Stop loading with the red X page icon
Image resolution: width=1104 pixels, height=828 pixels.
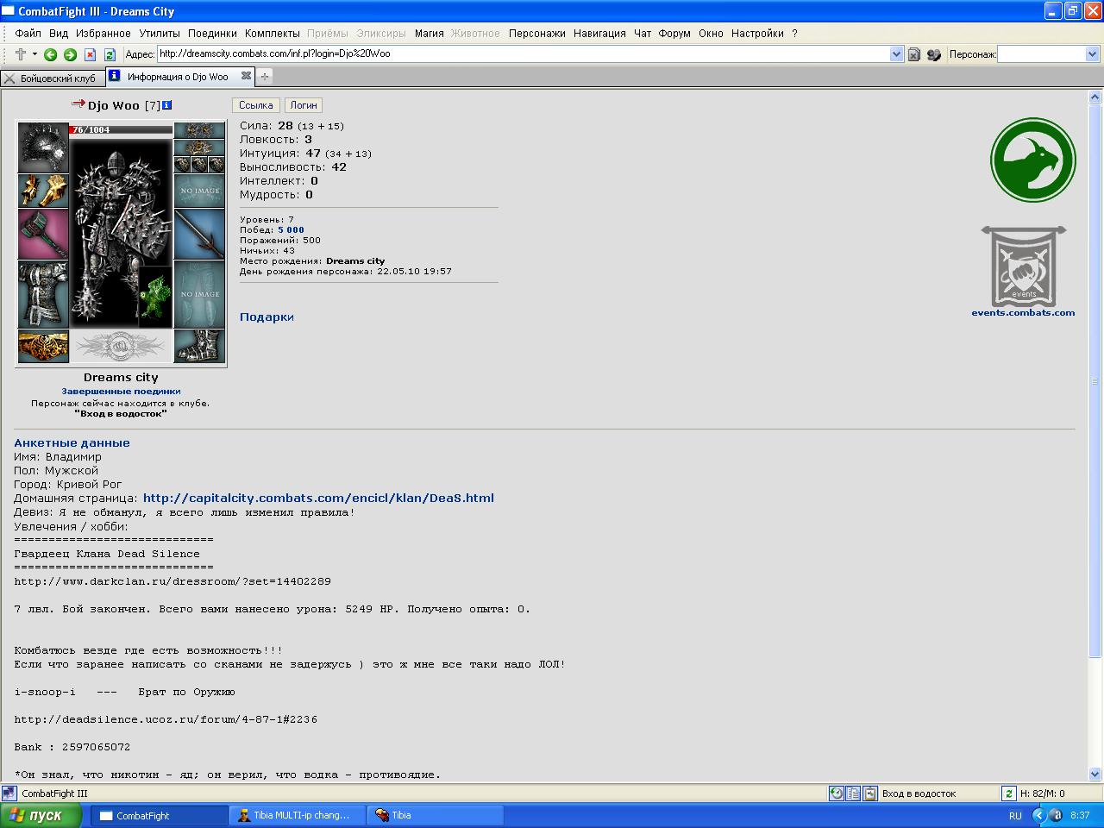pyautogui.click(x=90, y=54)
